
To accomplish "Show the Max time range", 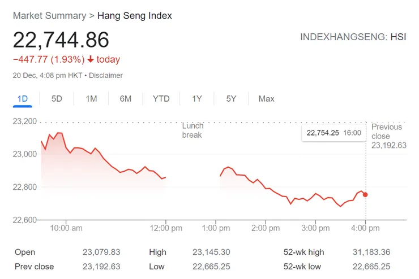I will tap(266, 99).
